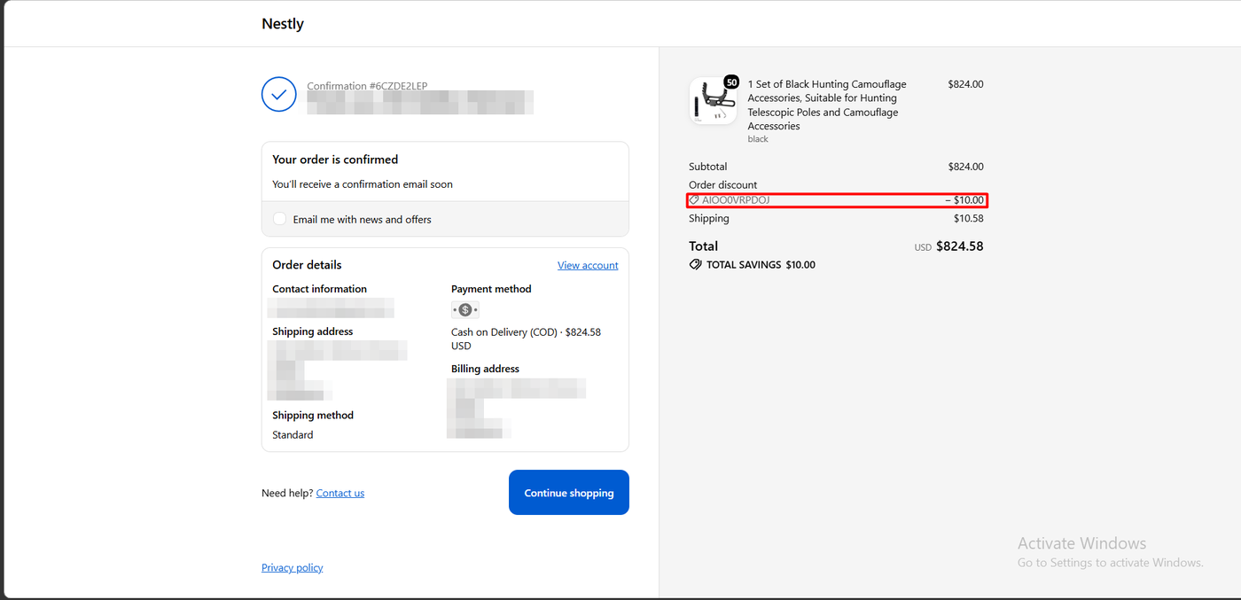Screen dimensions: 1241x600
Task: Click the Contact information label
Action: (319, 289)
